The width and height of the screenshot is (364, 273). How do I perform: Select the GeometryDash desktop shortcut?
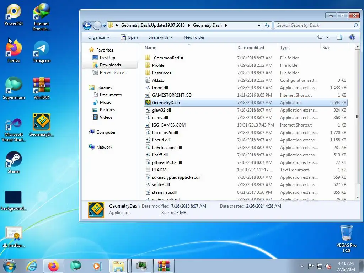pos(41,125)
